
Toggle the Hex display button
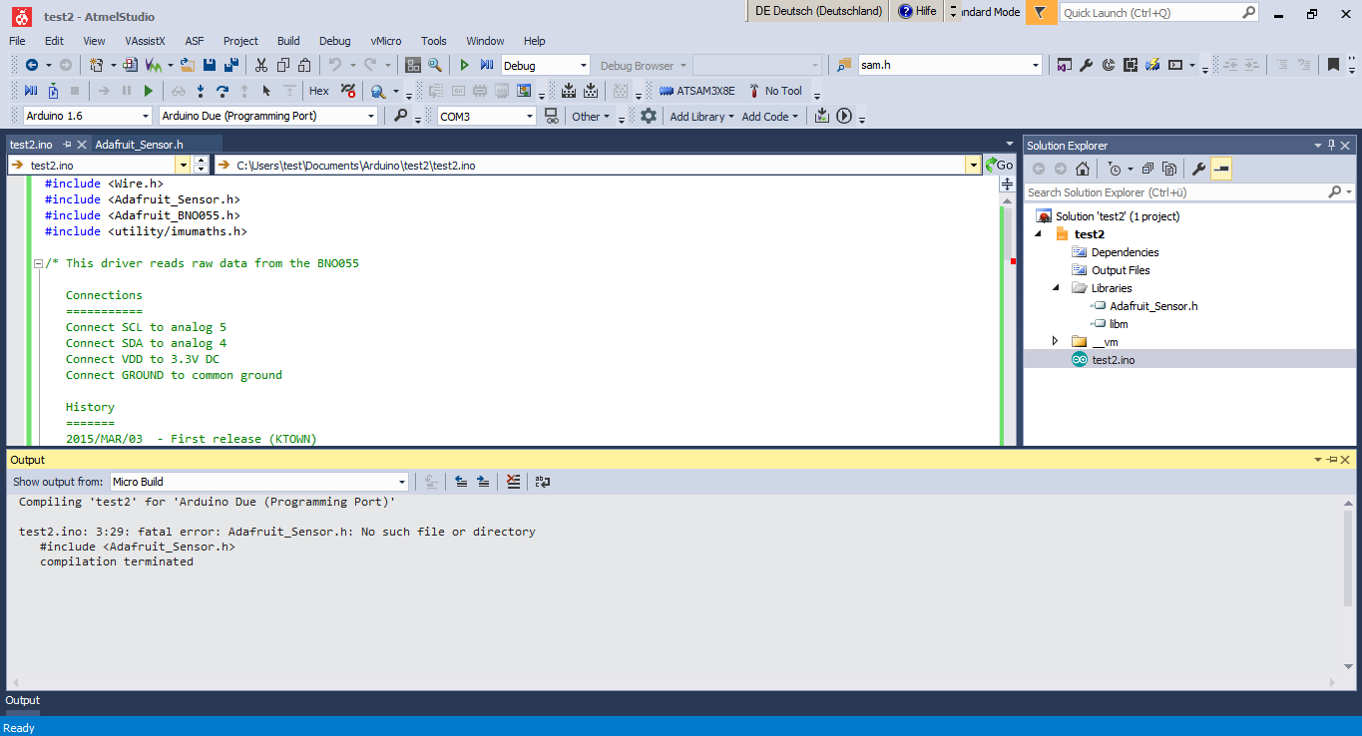(x=319, y=91)
